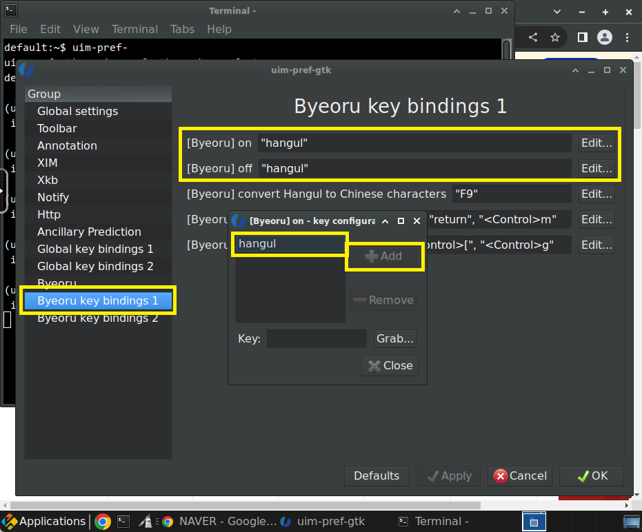Click the text editor launcher icon in taskbar
This screenshot has width=642, height=532.
pyautogui.click(x=146, y=522)
